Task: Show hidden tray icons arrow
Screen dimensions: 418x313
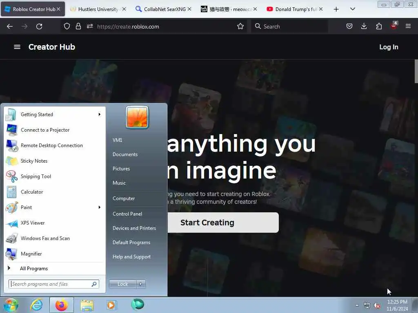Action: click(x=357, y=306)
